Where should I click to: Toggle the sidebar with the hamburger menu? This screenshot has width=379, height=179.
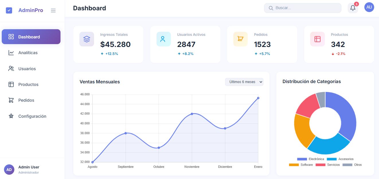click(53, 10)
